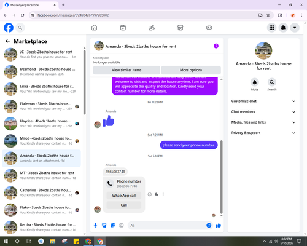Click the browser address bar URL
The image size is (307, 246).
click(73, 15)
